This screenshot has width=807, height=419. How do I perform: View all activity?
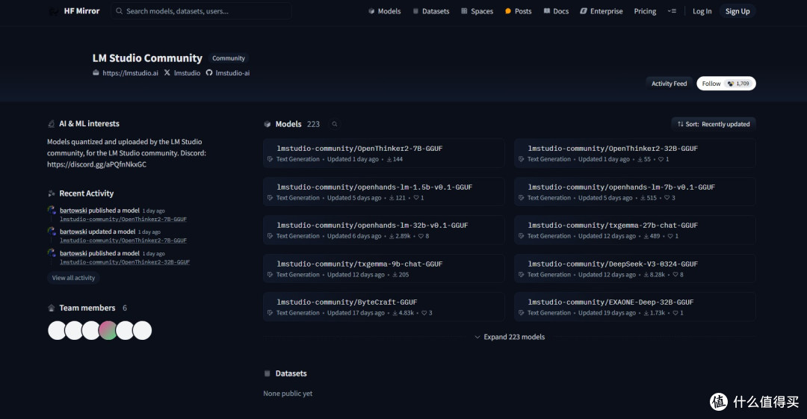(x=73, y=278)
